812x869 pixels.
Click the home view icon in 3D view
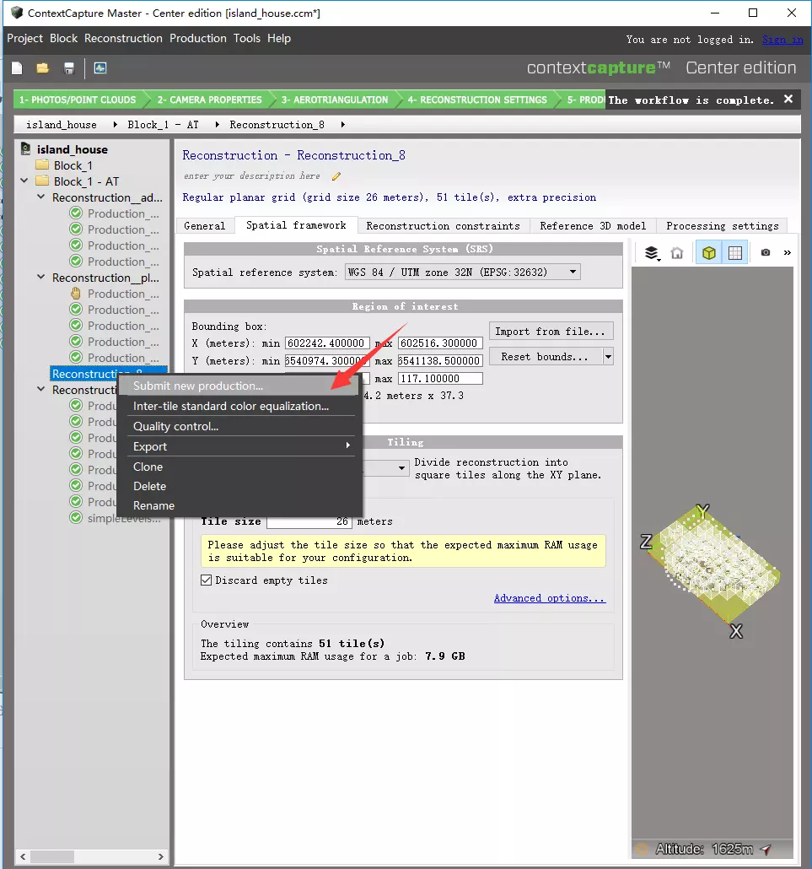click(677, 253)
